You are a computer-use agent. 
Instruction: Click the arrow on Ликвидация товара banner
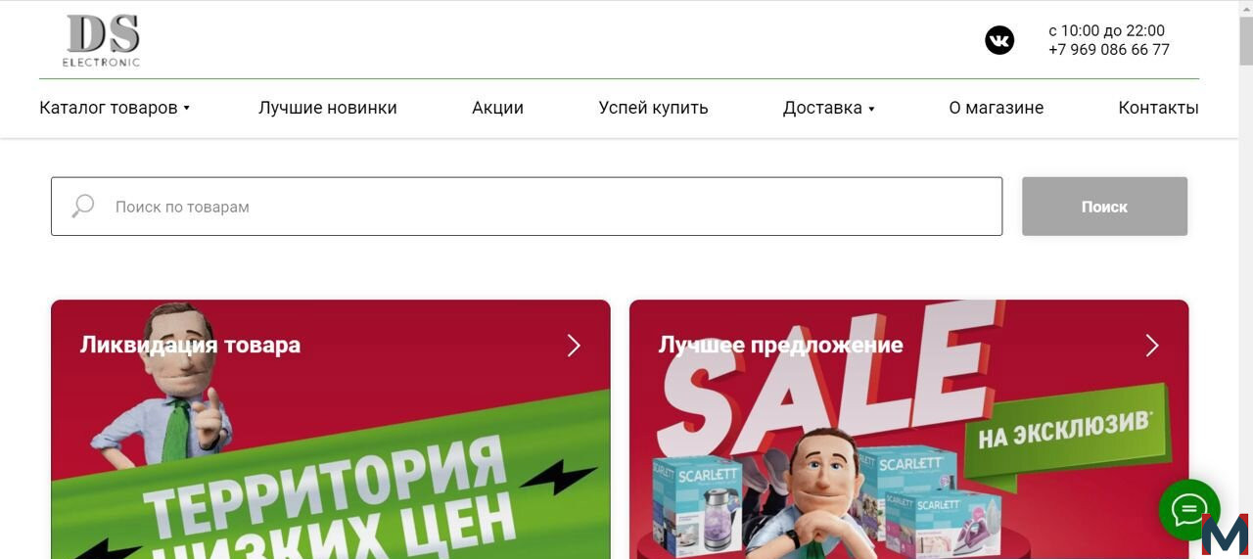pos(574,346)
